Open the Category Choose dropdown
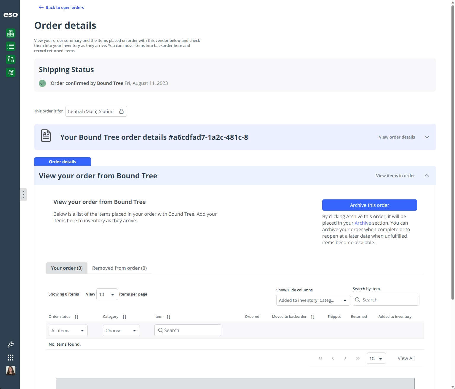 [121, 331]
